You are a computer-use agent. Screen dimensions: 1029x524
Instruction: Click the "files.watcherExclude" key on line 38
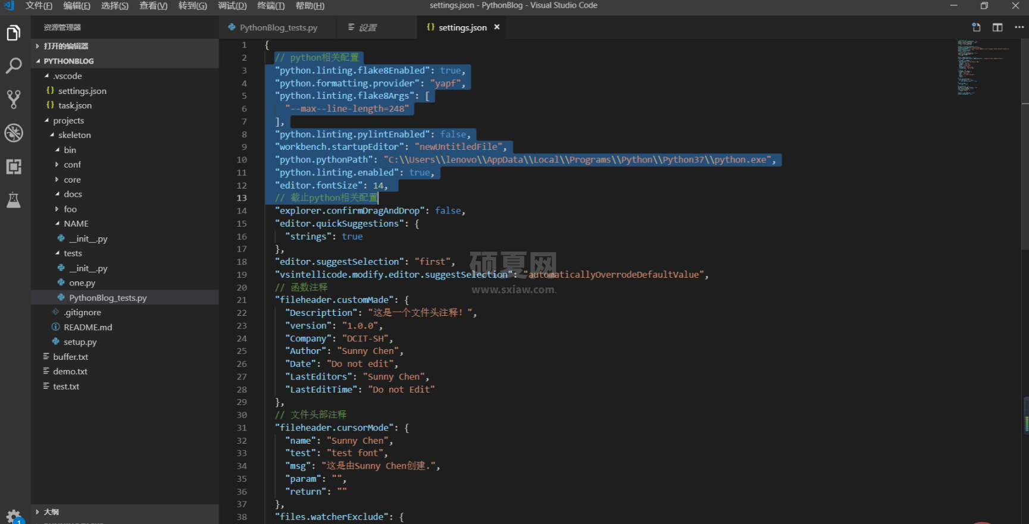pyautogui.click(x=332, y=517)
